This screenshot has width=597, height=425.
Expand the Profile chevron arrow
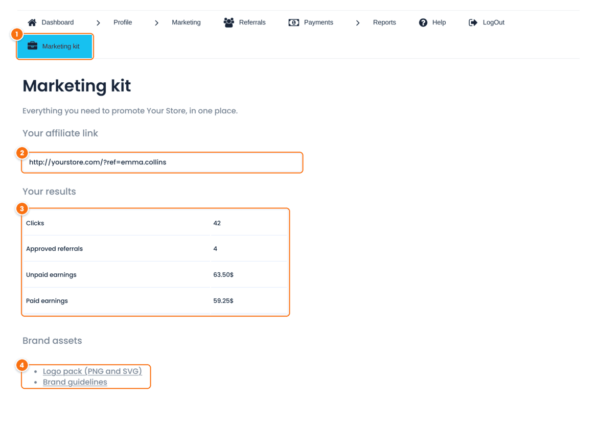click(x=98, y=23)
